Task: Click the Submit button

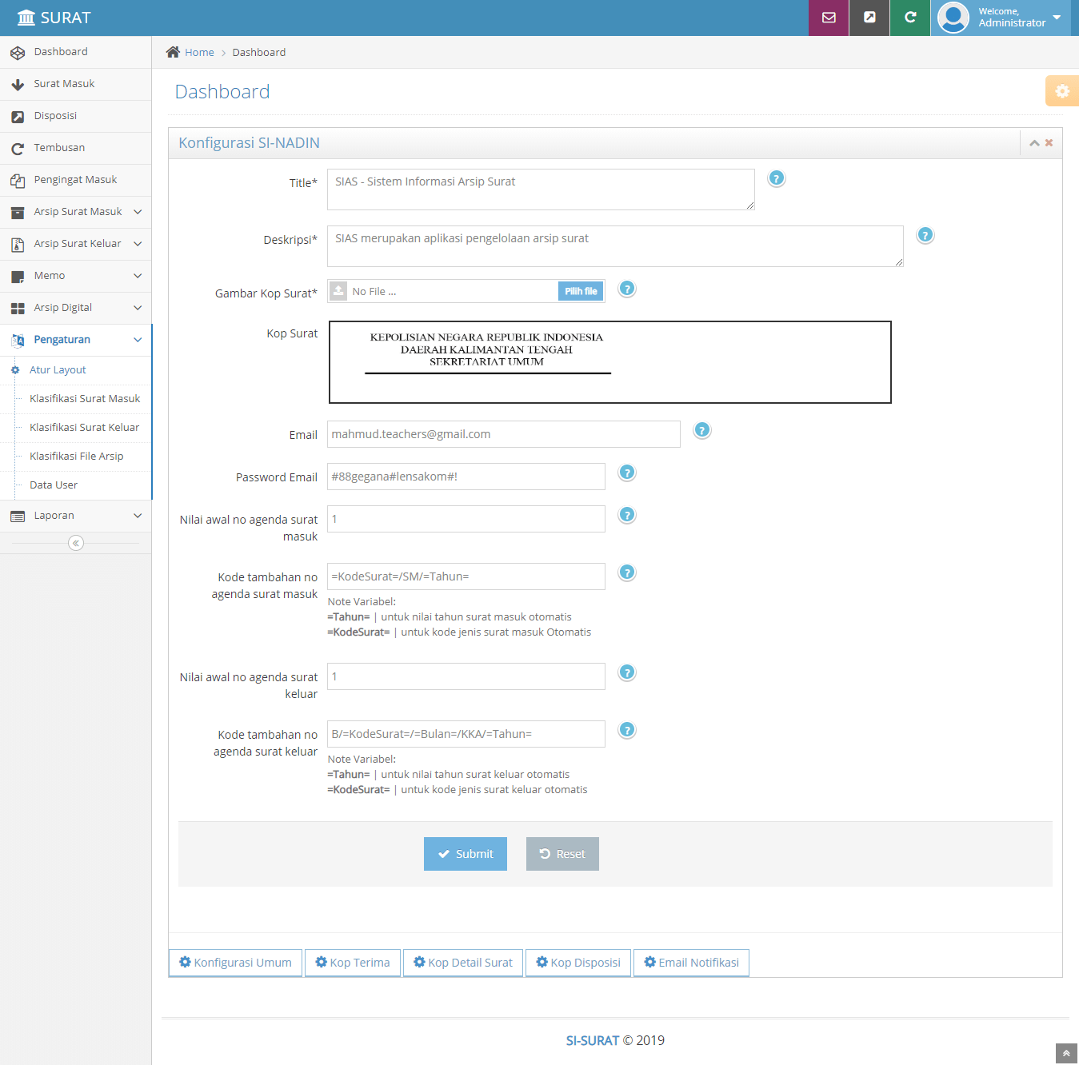Action: [466, 854]
